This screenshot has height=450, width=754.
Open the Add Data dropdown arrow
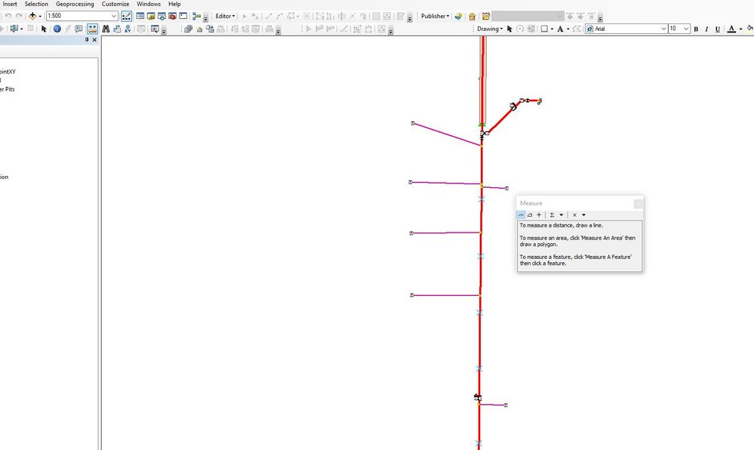point(40,16)
